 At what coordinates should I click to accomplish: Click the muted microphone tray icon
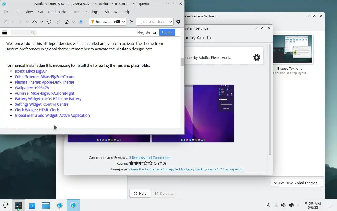[x=284, y=205]
